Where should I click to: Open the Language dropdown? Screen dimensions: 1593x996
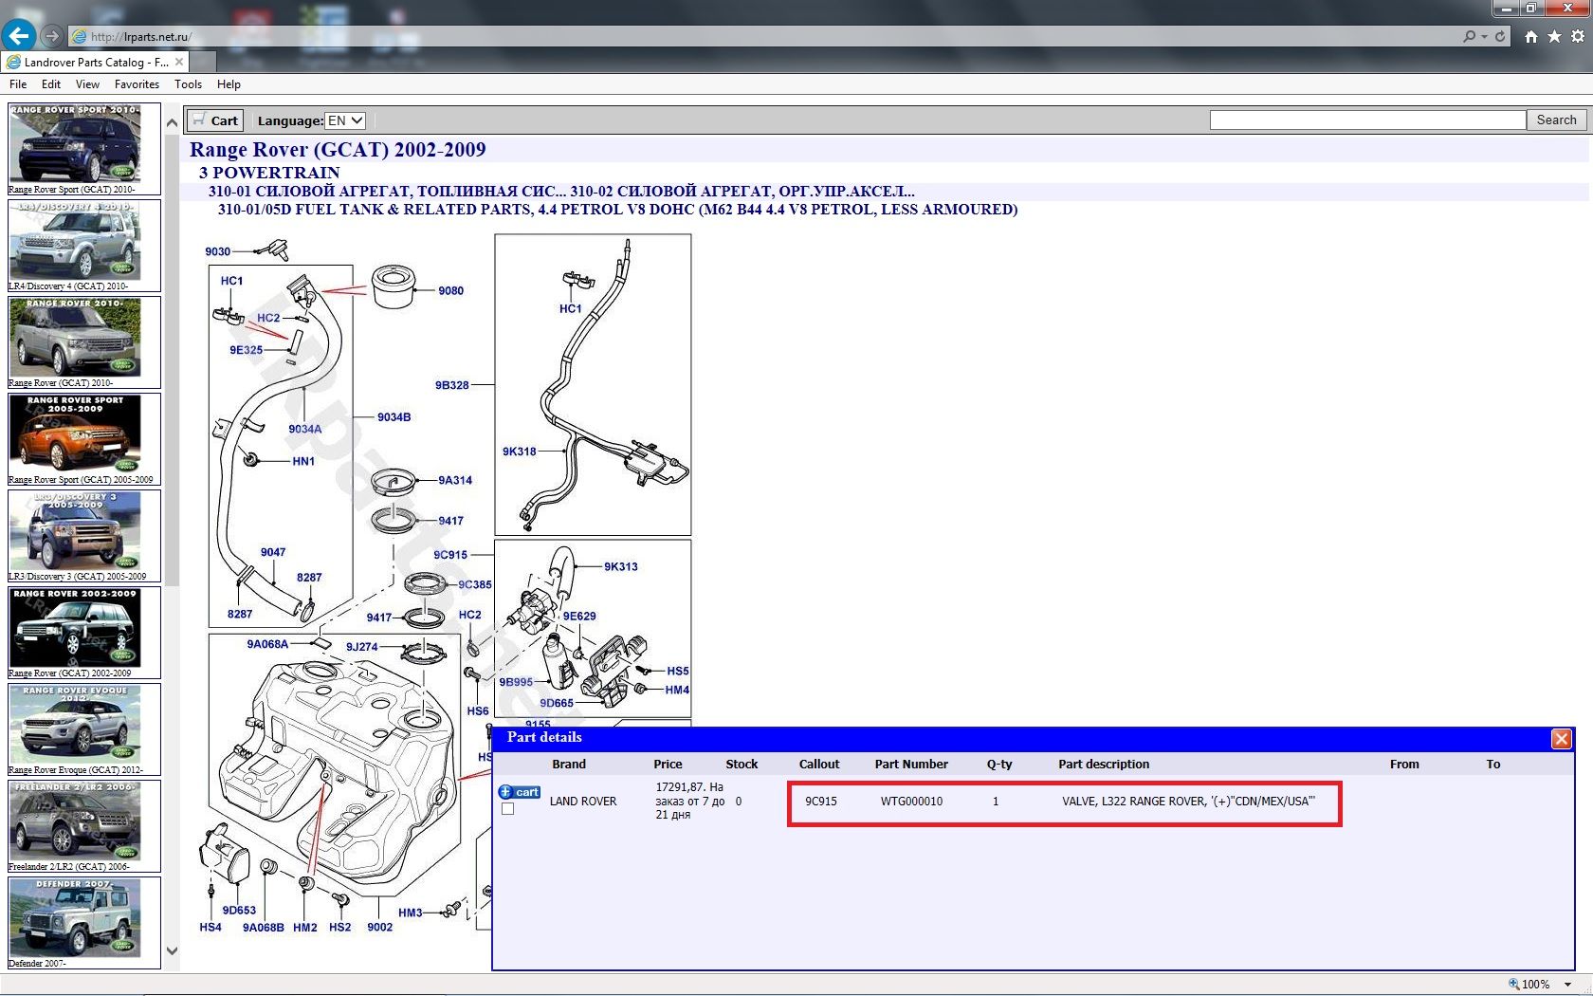345,120
